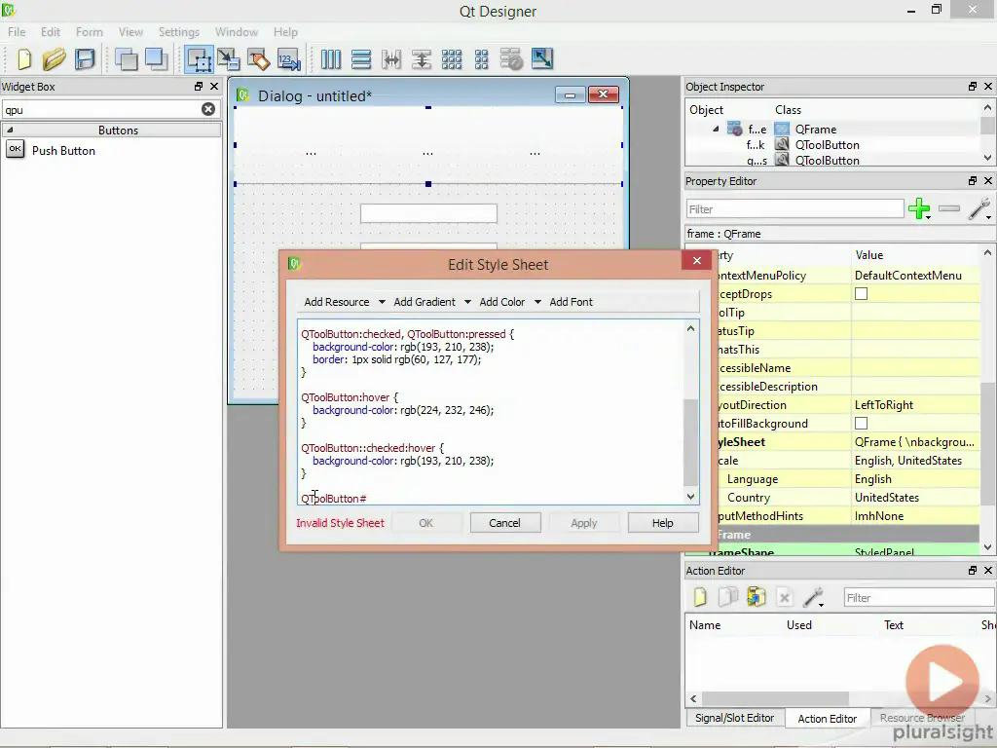
Task: Click the Adjust Size toolbar icon
Action: 542,59
